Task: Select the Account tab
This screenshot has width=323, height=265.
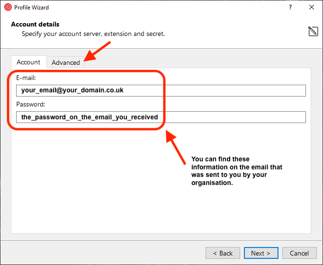Action: point(28,62)
